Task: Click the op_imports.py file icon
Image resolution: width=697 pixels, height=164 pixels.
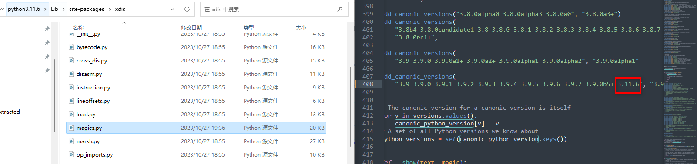Action: point(71,154)
